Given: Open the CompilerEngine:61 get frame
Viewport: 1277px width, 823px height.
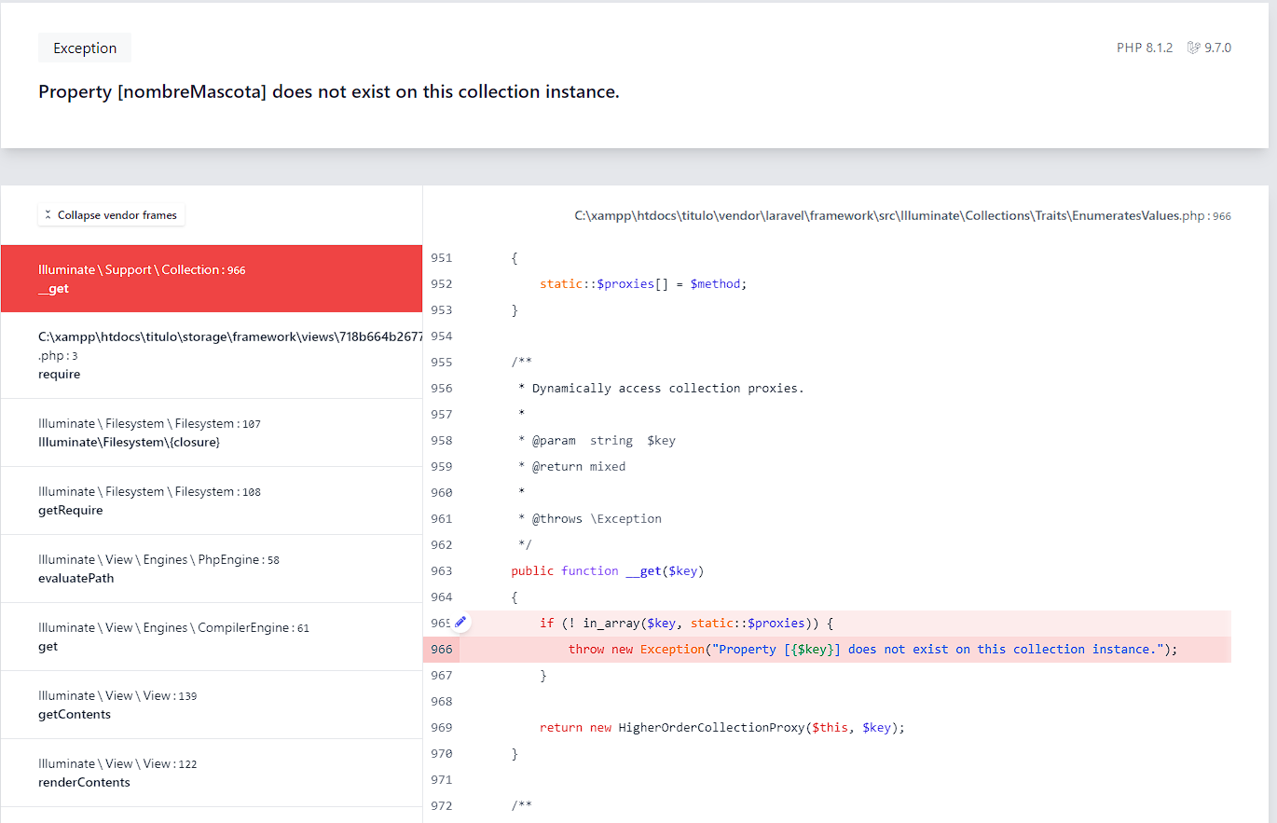Looking at the screenshot, I should click(212, 637).
